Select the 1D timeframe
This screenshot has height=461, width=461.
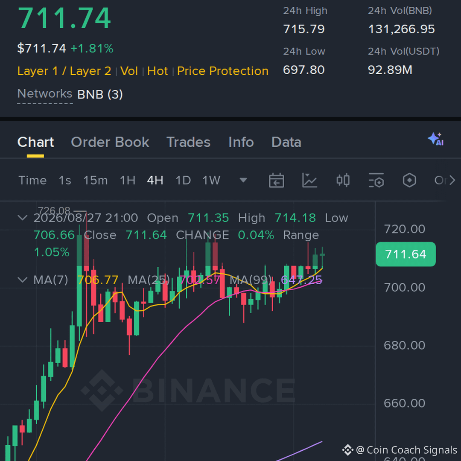coord(183,180)
